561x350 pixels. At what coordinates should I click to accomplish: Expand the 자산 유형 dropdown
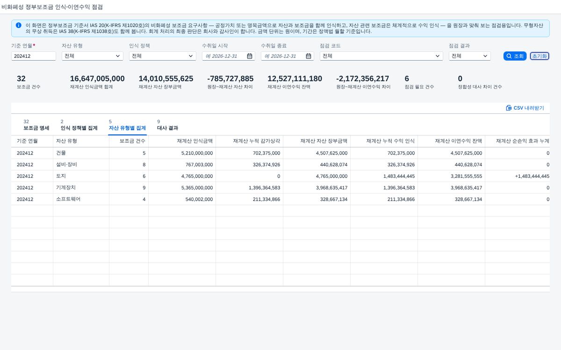pyautogui.click(x=118, y=56)
